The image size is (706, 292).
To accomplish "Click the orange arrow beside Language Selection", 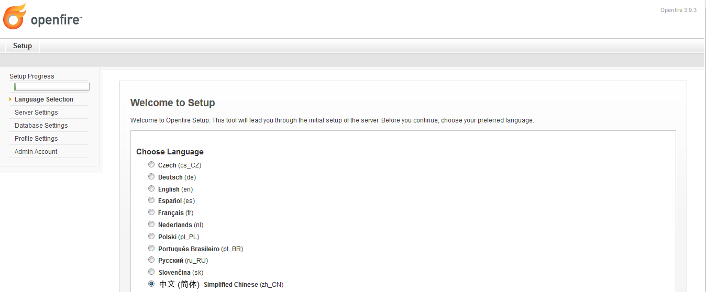I will [x=10, y=99].
